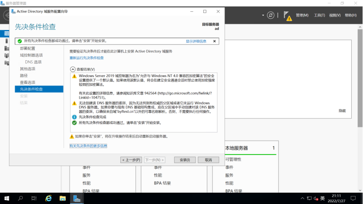Open 重新运行先决条件检查 link
Viewport: 363px width, 204px height.
point(87,58)
